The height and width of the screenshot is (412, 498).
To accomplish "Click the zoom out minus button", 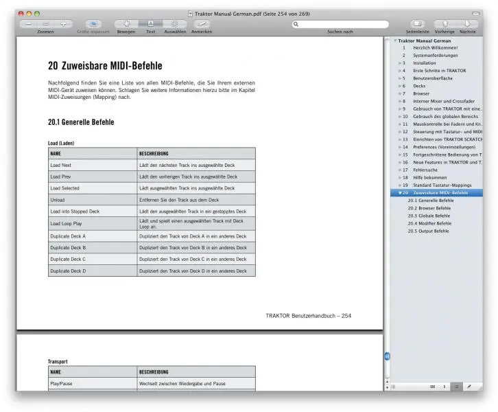I will pos(29,23).
